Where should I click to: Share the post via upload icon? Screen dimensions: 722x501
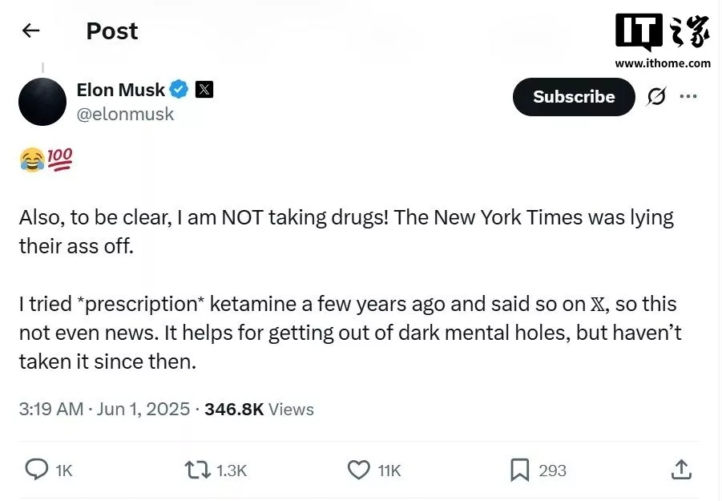pyautogui.click(x=681, y=470)
